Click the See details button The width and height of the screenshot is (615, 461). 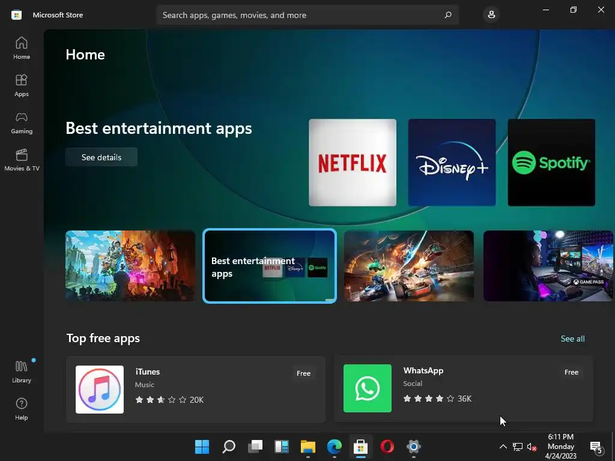[x=101, y=157]
